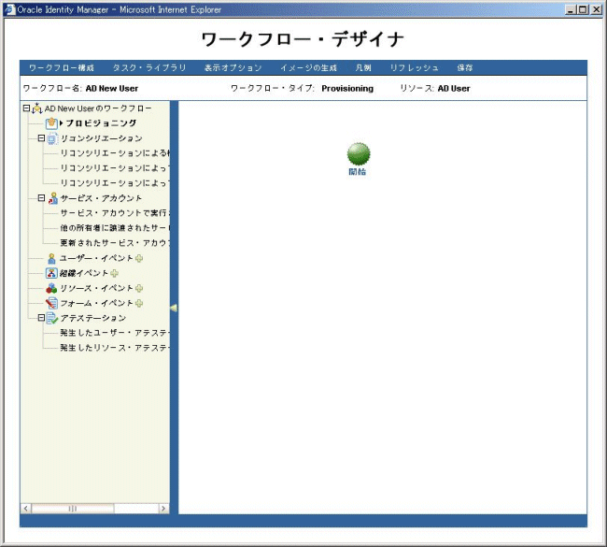Collapse the tree panel with the yellow splitter arrow
This screenshot has width=607, height=547.
(174, 308)
